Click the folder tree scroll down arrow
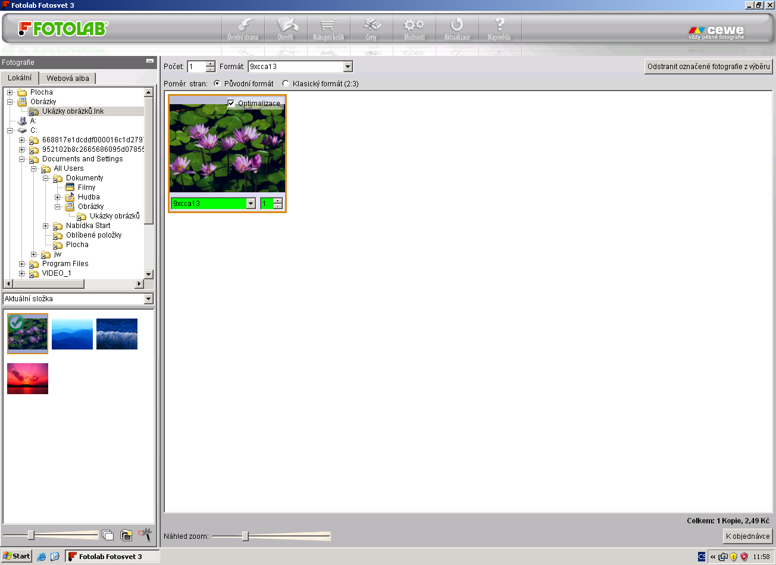776x565 pixels. click(x=149, y=274)
